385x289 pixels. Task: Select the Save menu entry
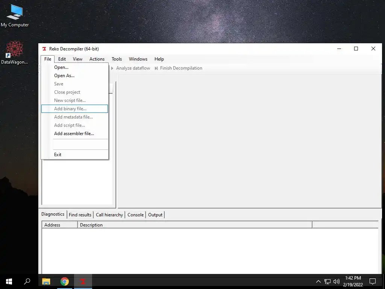(x=75, y=84)
